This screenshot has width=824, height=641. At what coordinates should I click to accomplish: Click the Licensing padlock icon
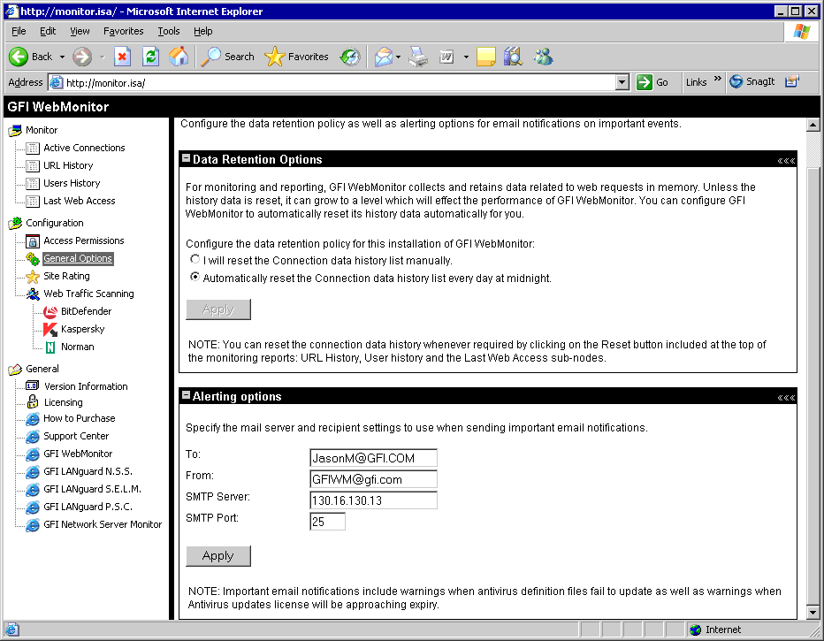[33, 402]
